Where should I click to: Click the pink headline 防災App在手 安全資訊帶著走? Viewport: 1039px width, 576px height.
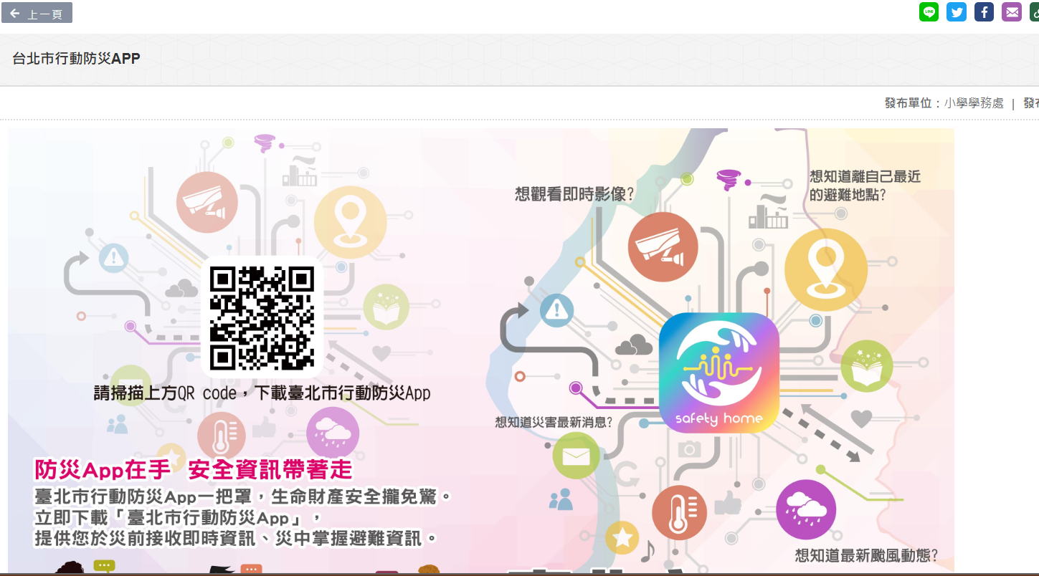(x=194, y=469)
